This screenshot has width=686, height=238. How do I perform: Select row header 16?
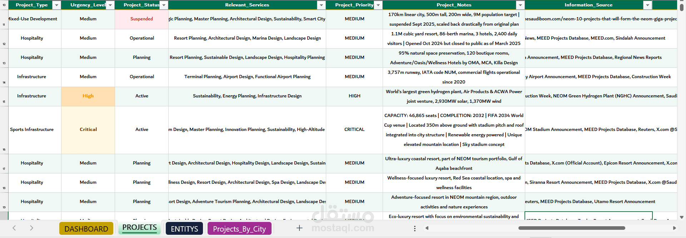4,130
